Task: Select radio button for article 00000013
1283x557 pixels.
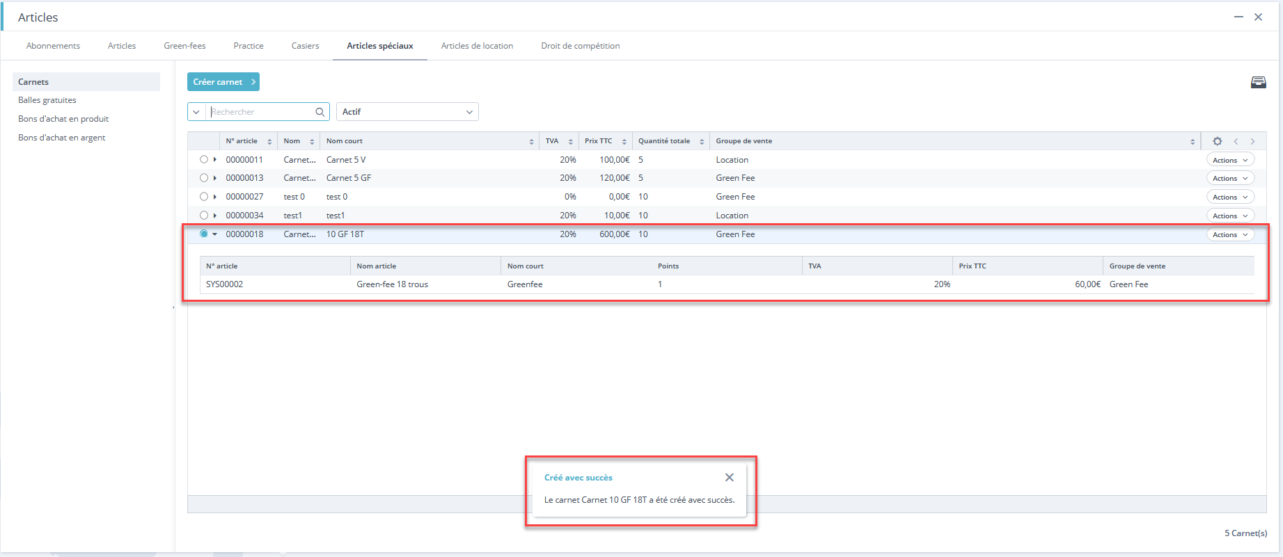Action: point(204,178)
